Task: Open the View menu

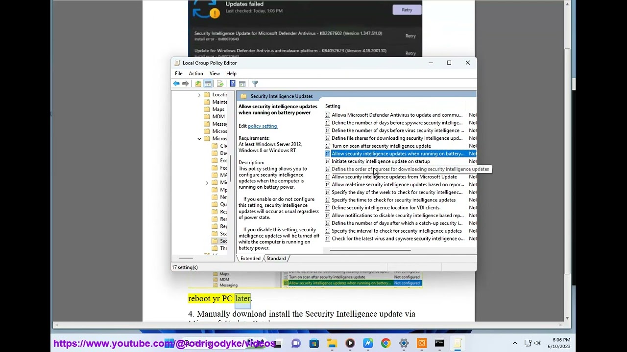Action: pos(215,73)
